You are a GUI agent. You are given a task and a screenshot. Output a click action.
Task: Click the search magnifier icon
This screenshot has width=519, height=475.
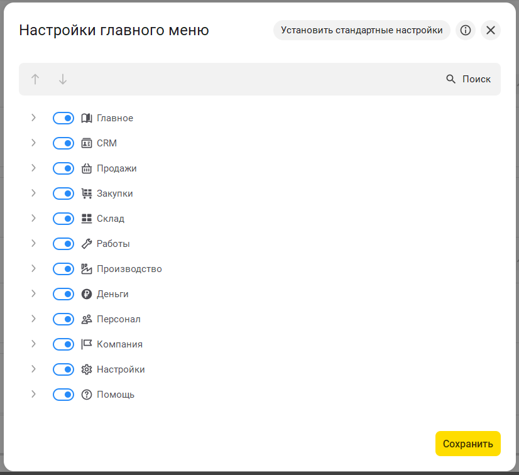[451, 79]
